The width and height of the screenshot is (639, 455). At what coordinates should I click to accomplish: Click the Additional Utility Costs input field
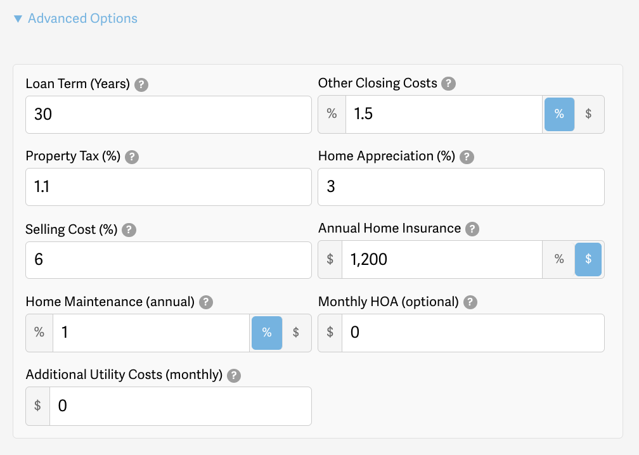click(180, 406)
